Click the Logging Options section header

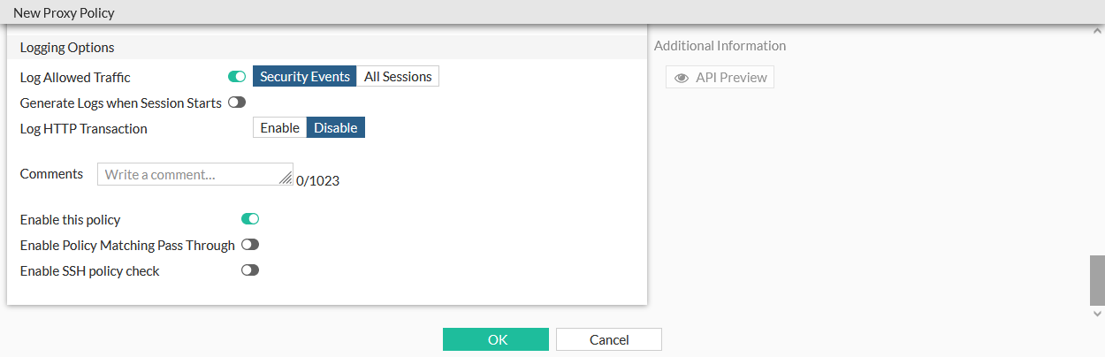tap(67, 48)
